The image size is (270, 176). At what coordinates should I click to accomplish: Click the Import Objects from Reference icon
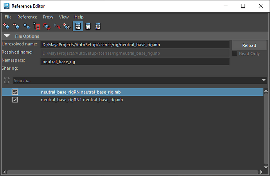(x=67, y=26)
